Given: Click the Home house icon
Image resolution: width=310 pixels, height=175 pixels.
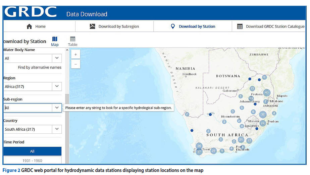Looking at the screenshot, I should [30, 27].
